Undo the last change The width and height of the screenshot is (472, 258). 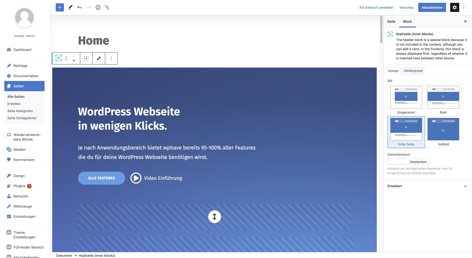pos(80,7)
